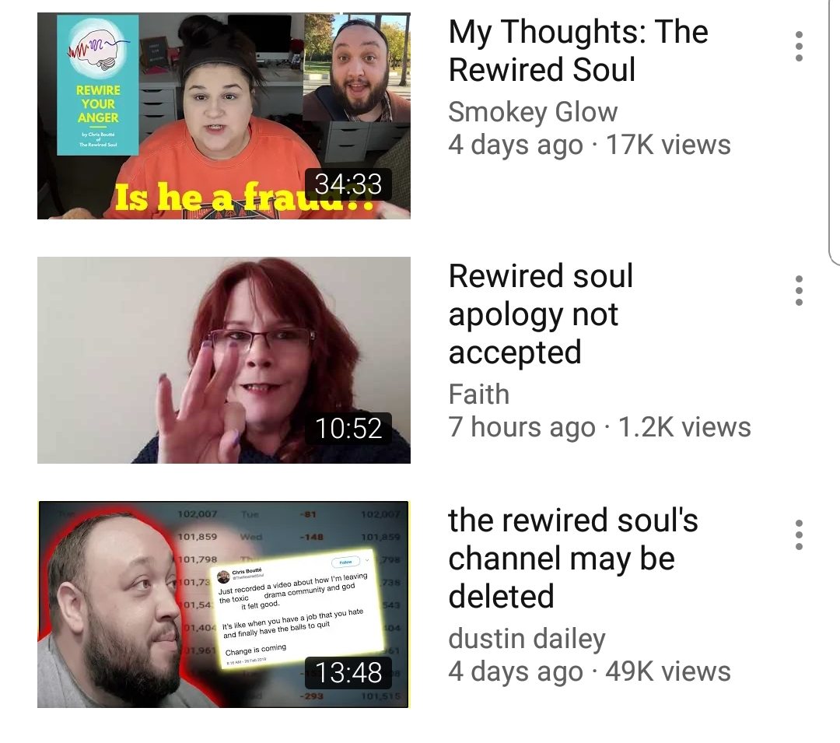This screenshot has width=840, height=743.
Task: Tap title 'My Thoughts: The Rewired Soul'
Action: [578, 51]
